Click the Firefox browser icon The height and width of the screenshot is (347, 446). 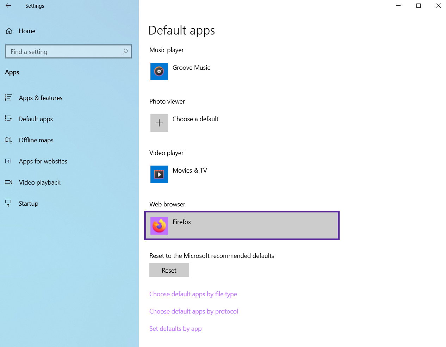tap(159, 226)
